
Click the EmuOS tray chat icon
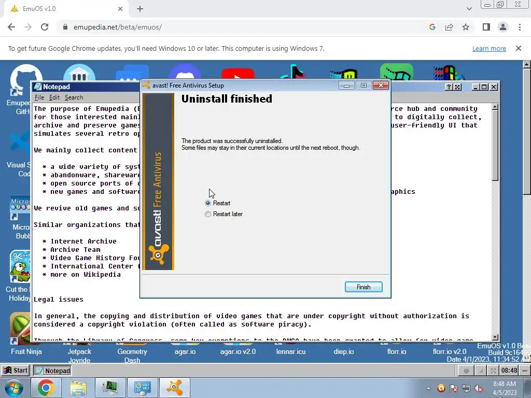click(466, 371)
